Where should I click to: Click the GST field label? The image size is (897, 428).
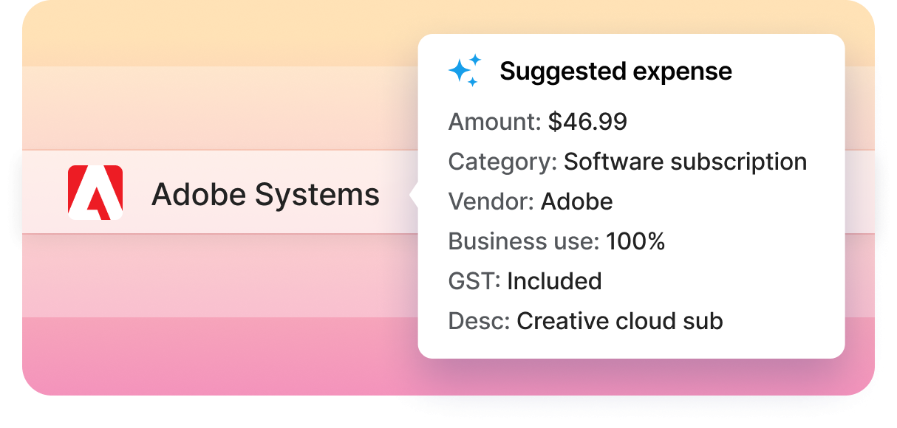tap(474, 281)
